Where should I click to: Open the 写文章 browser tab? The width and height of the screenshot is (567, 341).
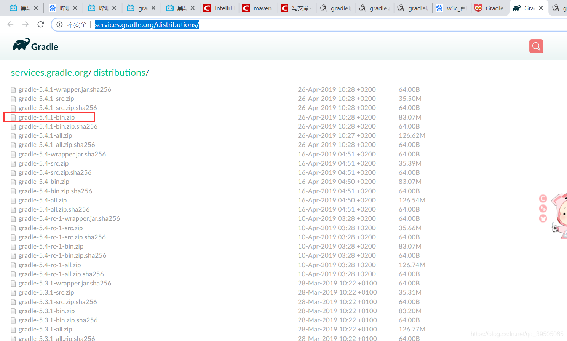[297, 8]
